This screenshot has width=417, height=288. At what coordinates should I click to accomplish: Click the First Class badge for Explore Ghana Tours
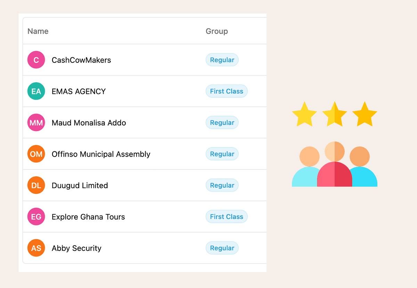pyautogui.click(x=227, y=217)
